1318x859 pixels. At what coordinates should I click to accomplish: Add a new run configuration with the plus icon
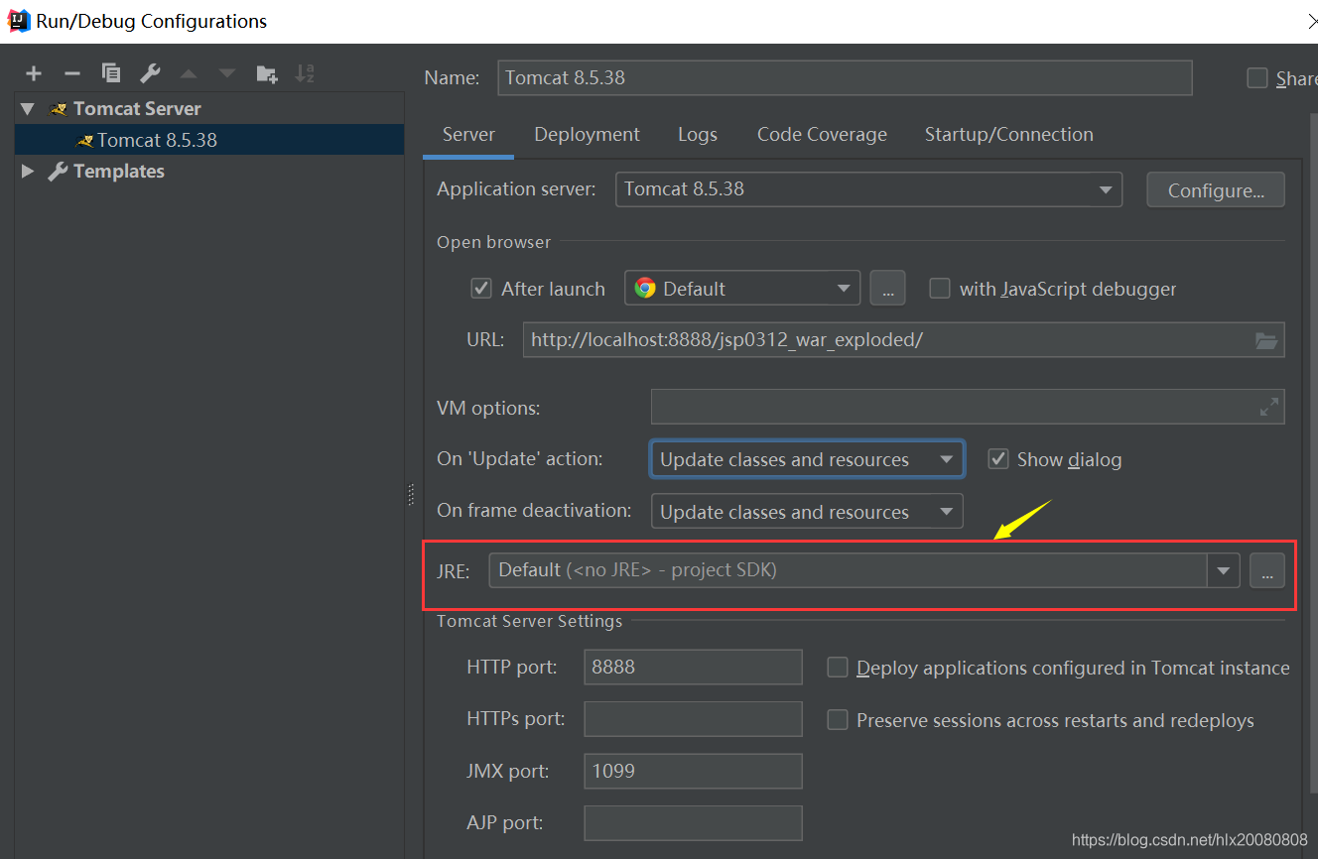click(33, 72)
